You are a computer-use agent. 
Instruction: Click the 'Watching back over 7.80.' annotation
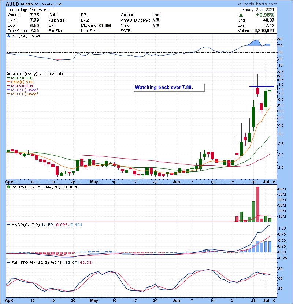(169, 88)
